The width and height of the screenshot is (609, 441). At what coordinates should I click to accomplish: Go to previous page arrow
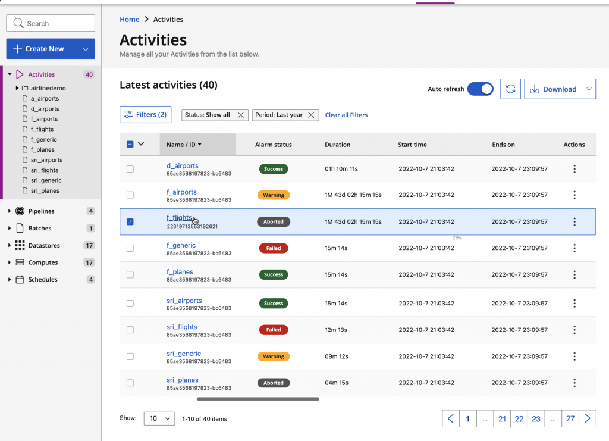(x=451, y=418)
